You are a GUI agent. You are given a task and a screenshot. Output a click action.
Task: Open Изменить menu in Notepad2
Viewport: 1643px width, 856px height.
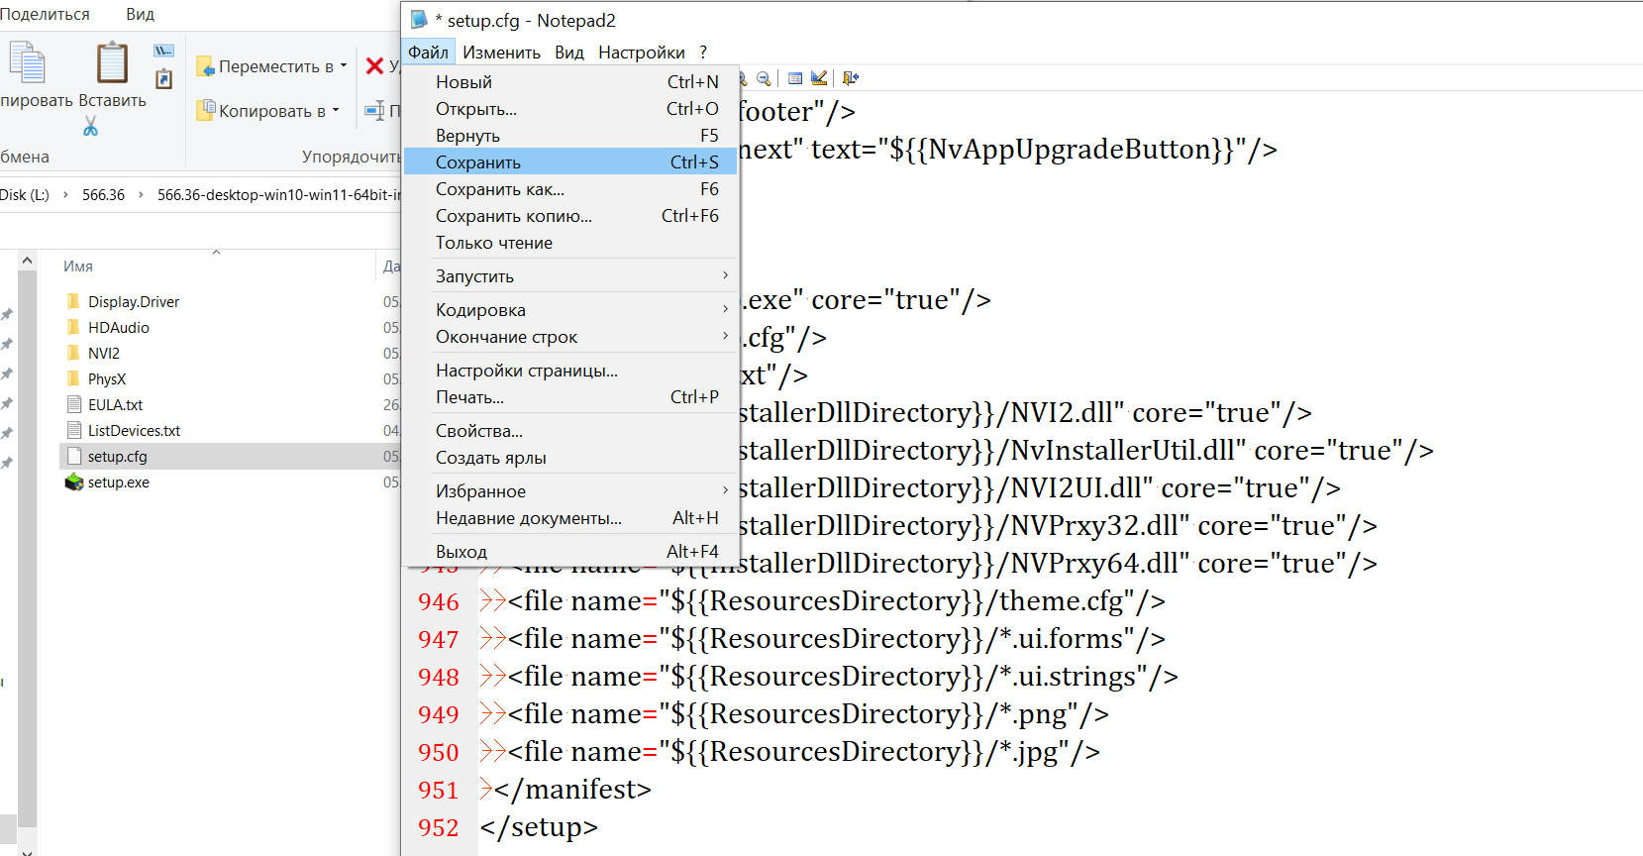501,52
